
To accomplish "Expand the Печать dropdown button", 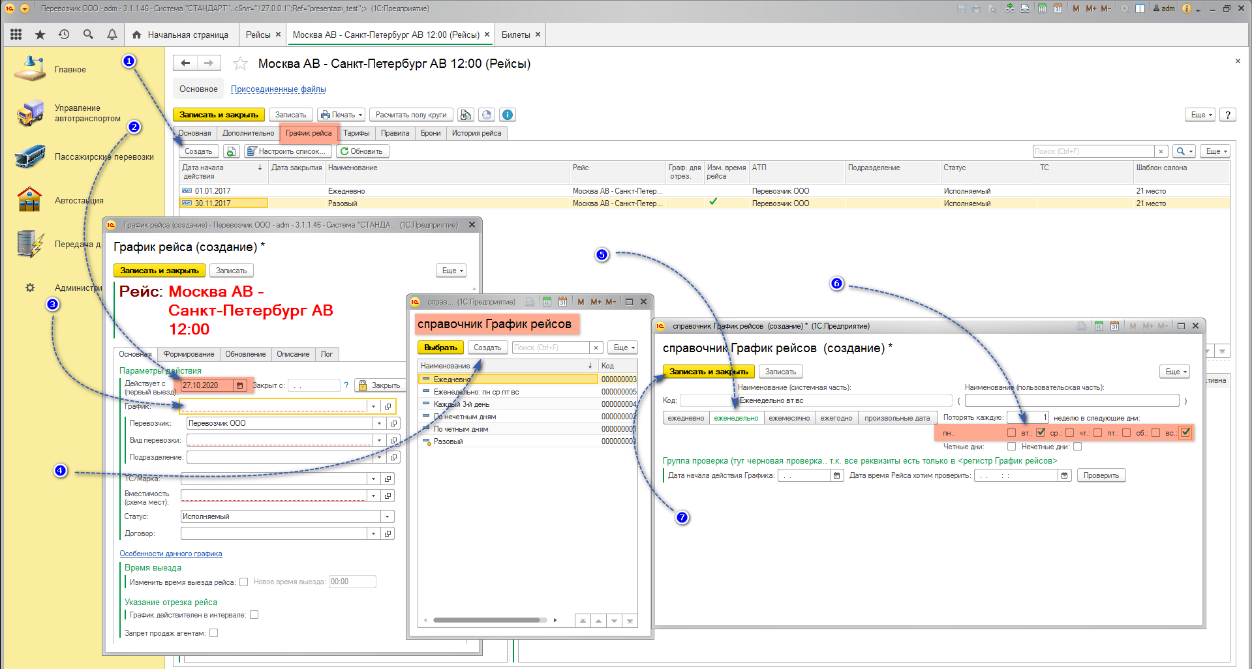I will coord(341,115).
